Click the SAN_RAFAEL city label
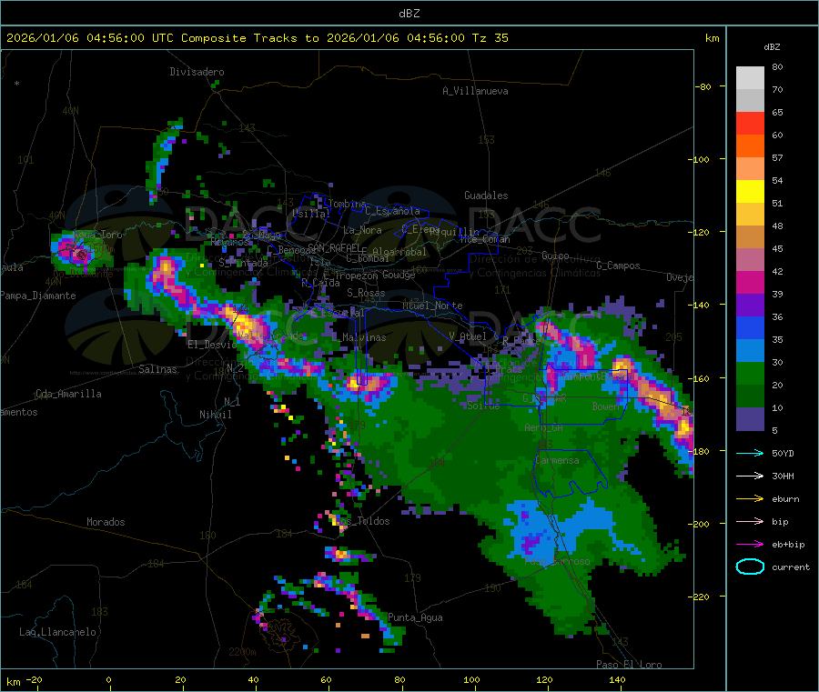Image resolution: width=819 pixels, height=692 pixels. 334,247
